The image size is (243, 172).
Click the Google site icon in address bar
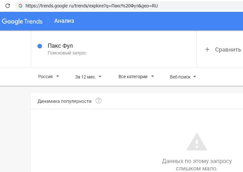pyautogui.click(x=21, y=6)
